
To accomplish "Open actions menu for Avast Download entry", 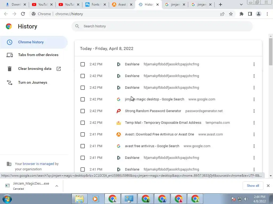I will point(254,134).
